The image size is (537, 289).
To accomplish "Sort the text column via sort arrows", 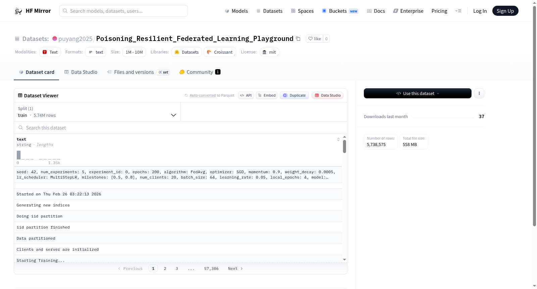I will [x=338, y=139].
